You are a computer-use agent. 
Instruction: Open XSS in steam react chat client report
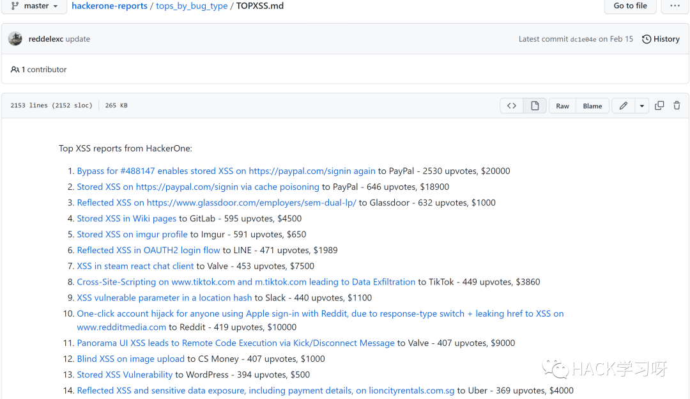click(135, 266)
